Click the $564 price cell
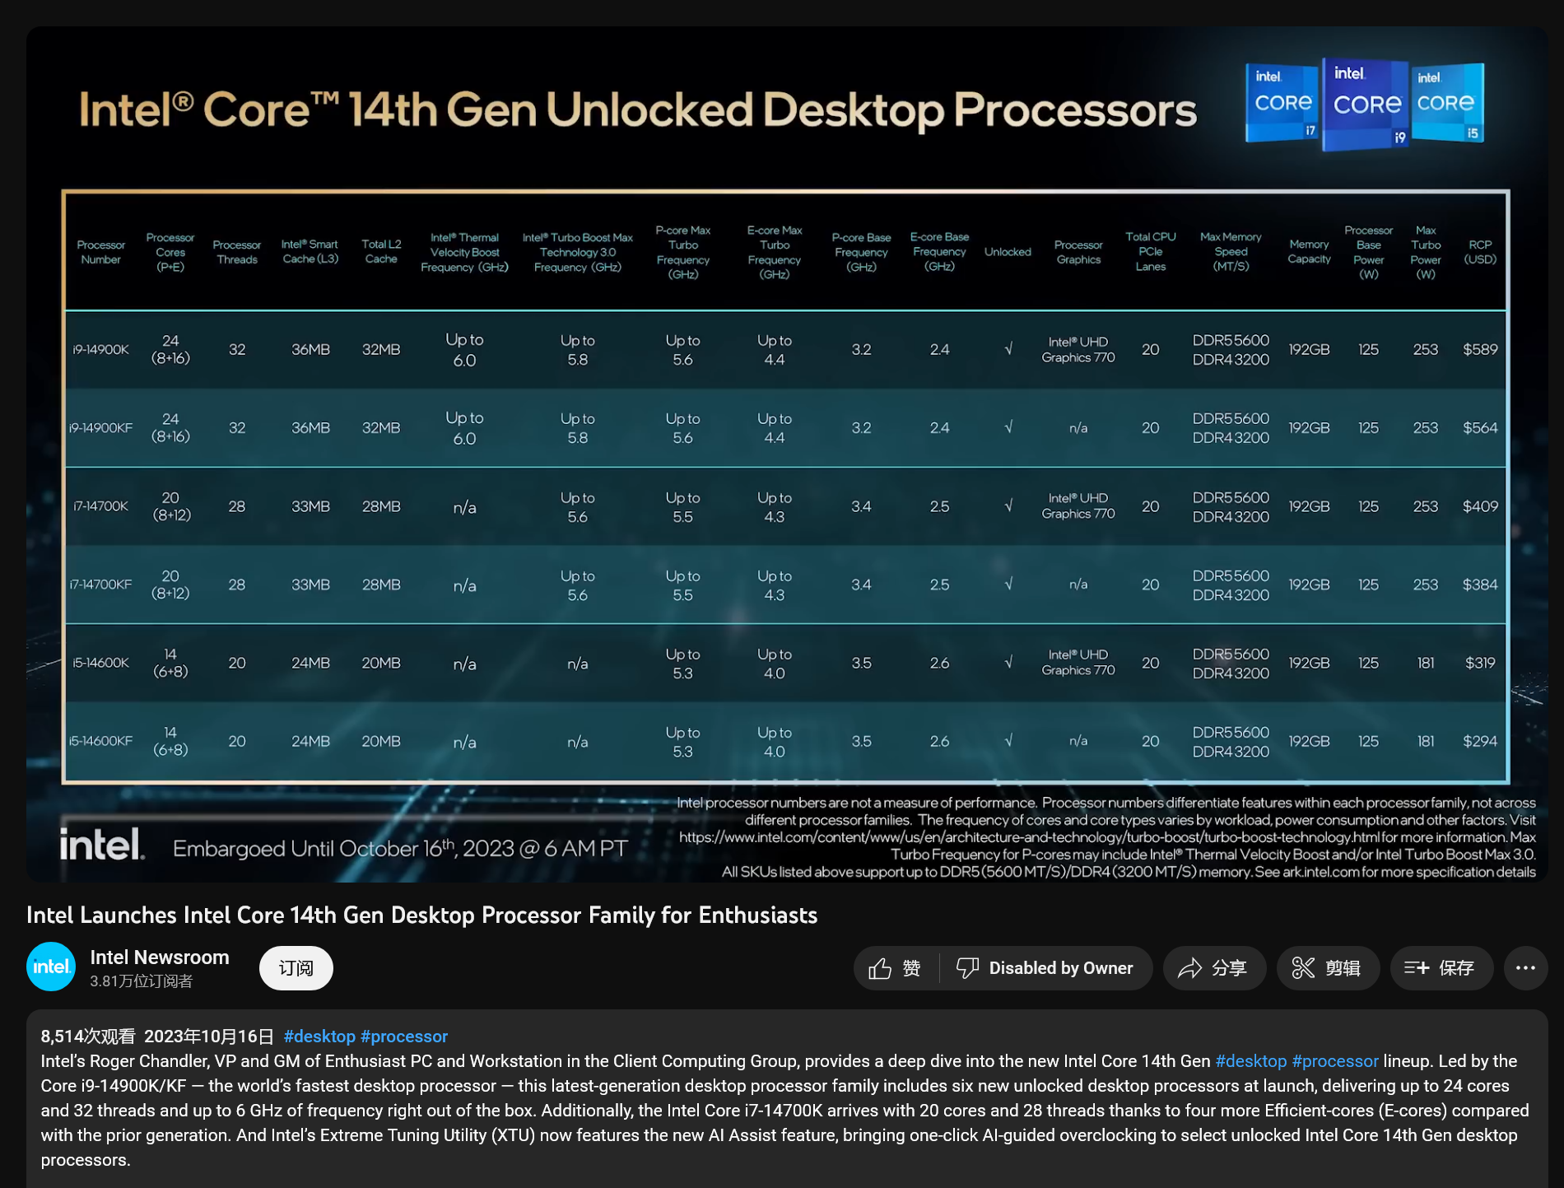Screen dimensions: 1564x1188 1480,428
